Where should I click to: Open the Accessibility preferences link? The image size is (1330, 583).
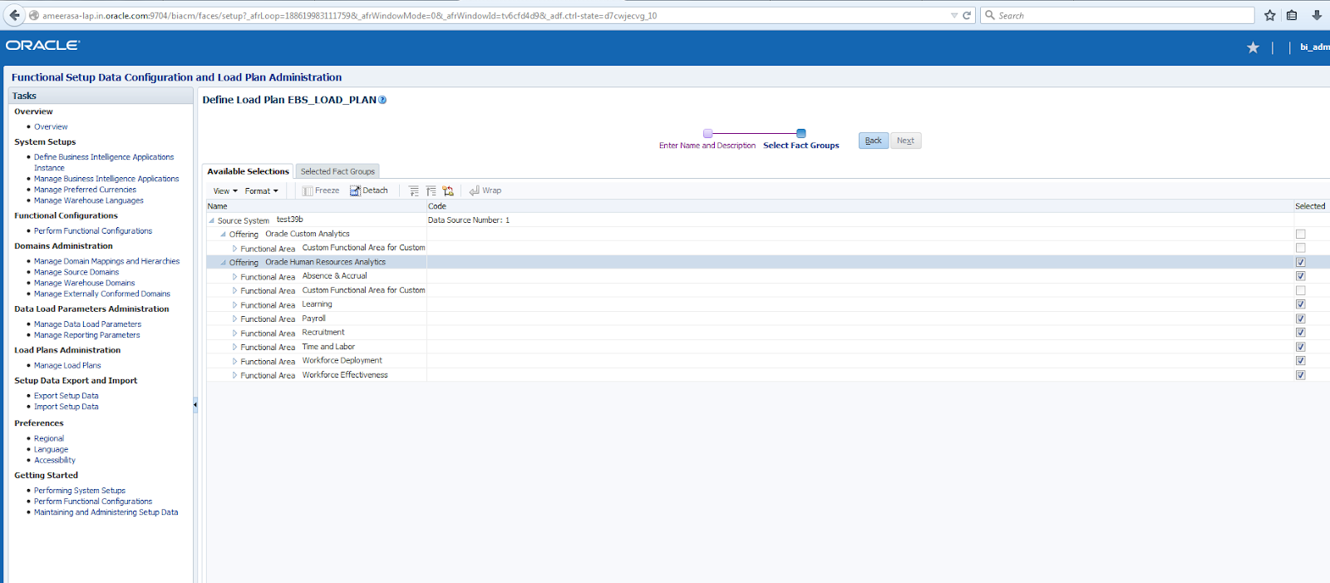click(x=55, y=460)
